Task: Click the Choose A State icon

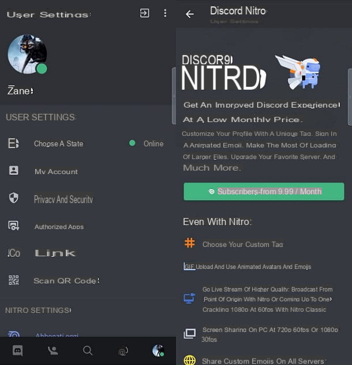Action: 13,143
